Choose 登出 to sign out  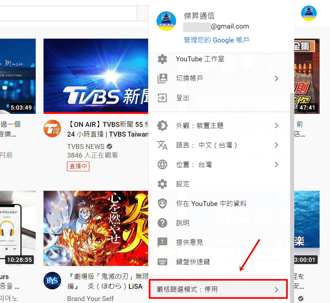(x=219, y=98)
